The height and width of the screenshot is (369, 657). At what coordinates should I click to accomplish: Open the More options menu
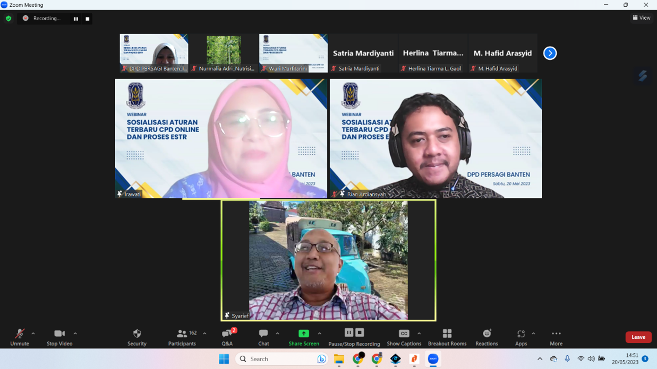556,337
